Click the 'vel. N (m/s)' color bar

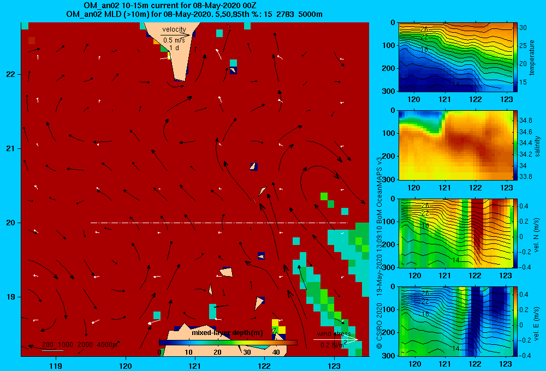click(x=515, y=233)
